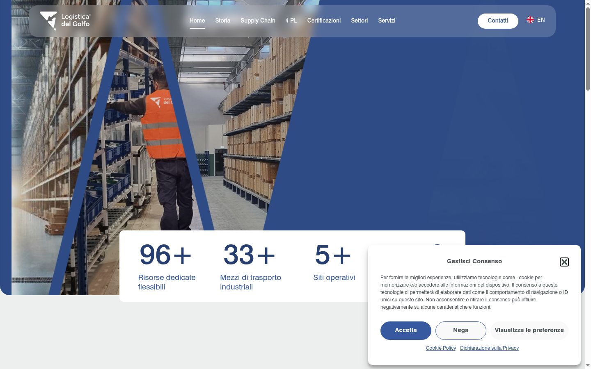This screenshot has height=369, width=591.
Task: Navigate to the 4 PL page
Action: pos(291,20)
